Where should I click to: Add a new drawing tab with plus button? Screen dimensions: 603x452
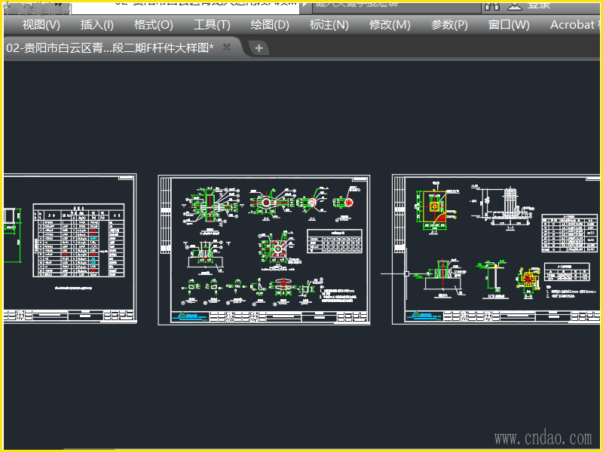tap(259, 47)
